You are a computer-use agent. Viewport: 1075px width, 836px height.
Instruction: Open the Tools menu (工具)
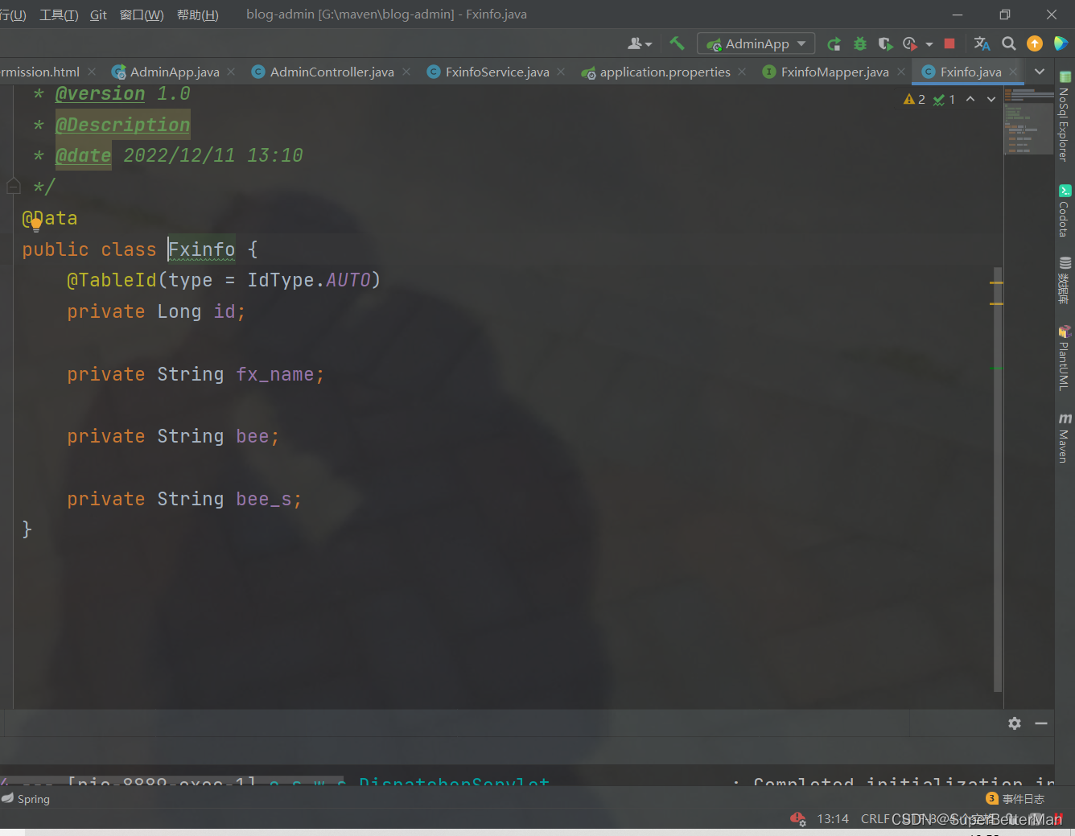(59, 14)
